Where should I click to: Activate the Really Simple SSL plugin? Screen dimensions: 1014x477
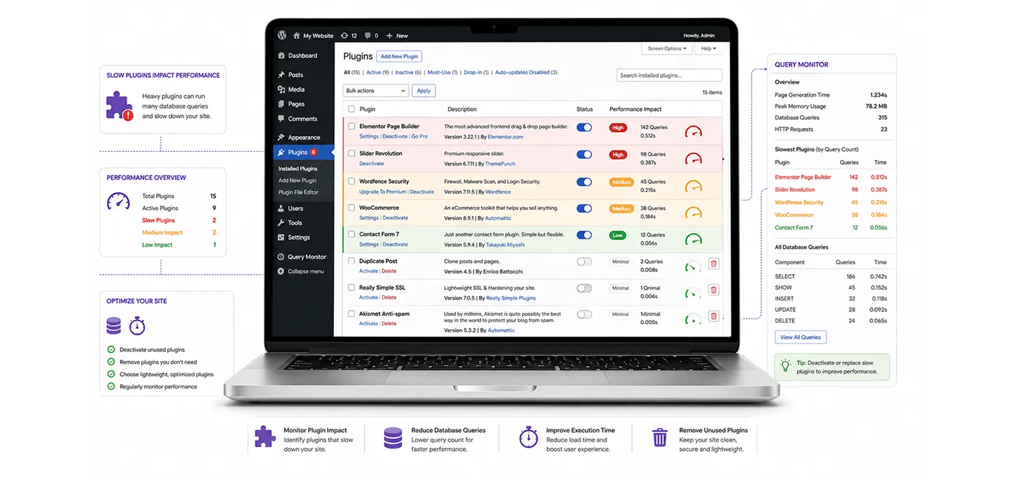(368, 297)
